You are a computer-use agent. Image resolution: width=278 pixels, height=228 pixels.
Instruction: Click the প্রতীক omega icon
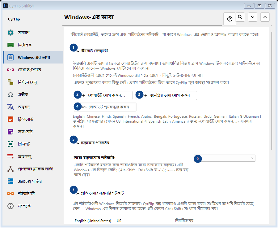pyautogui.click(x=11, y=94)
